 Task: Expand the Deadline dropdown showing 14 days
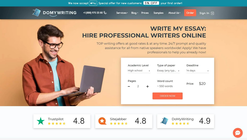tap(198, 71)
